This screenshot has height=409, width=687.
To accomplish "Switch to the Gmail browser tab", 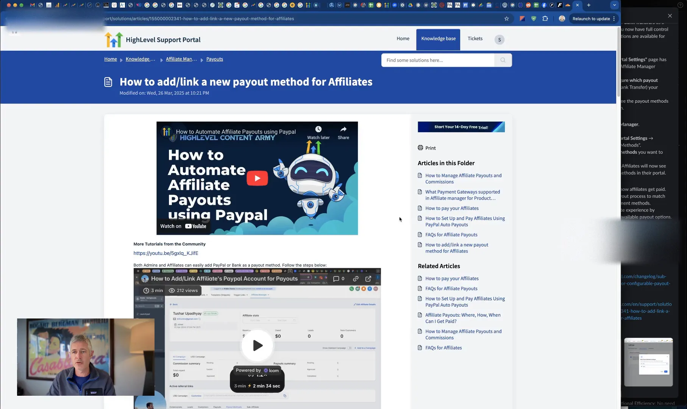I will [x=33, y=5].
